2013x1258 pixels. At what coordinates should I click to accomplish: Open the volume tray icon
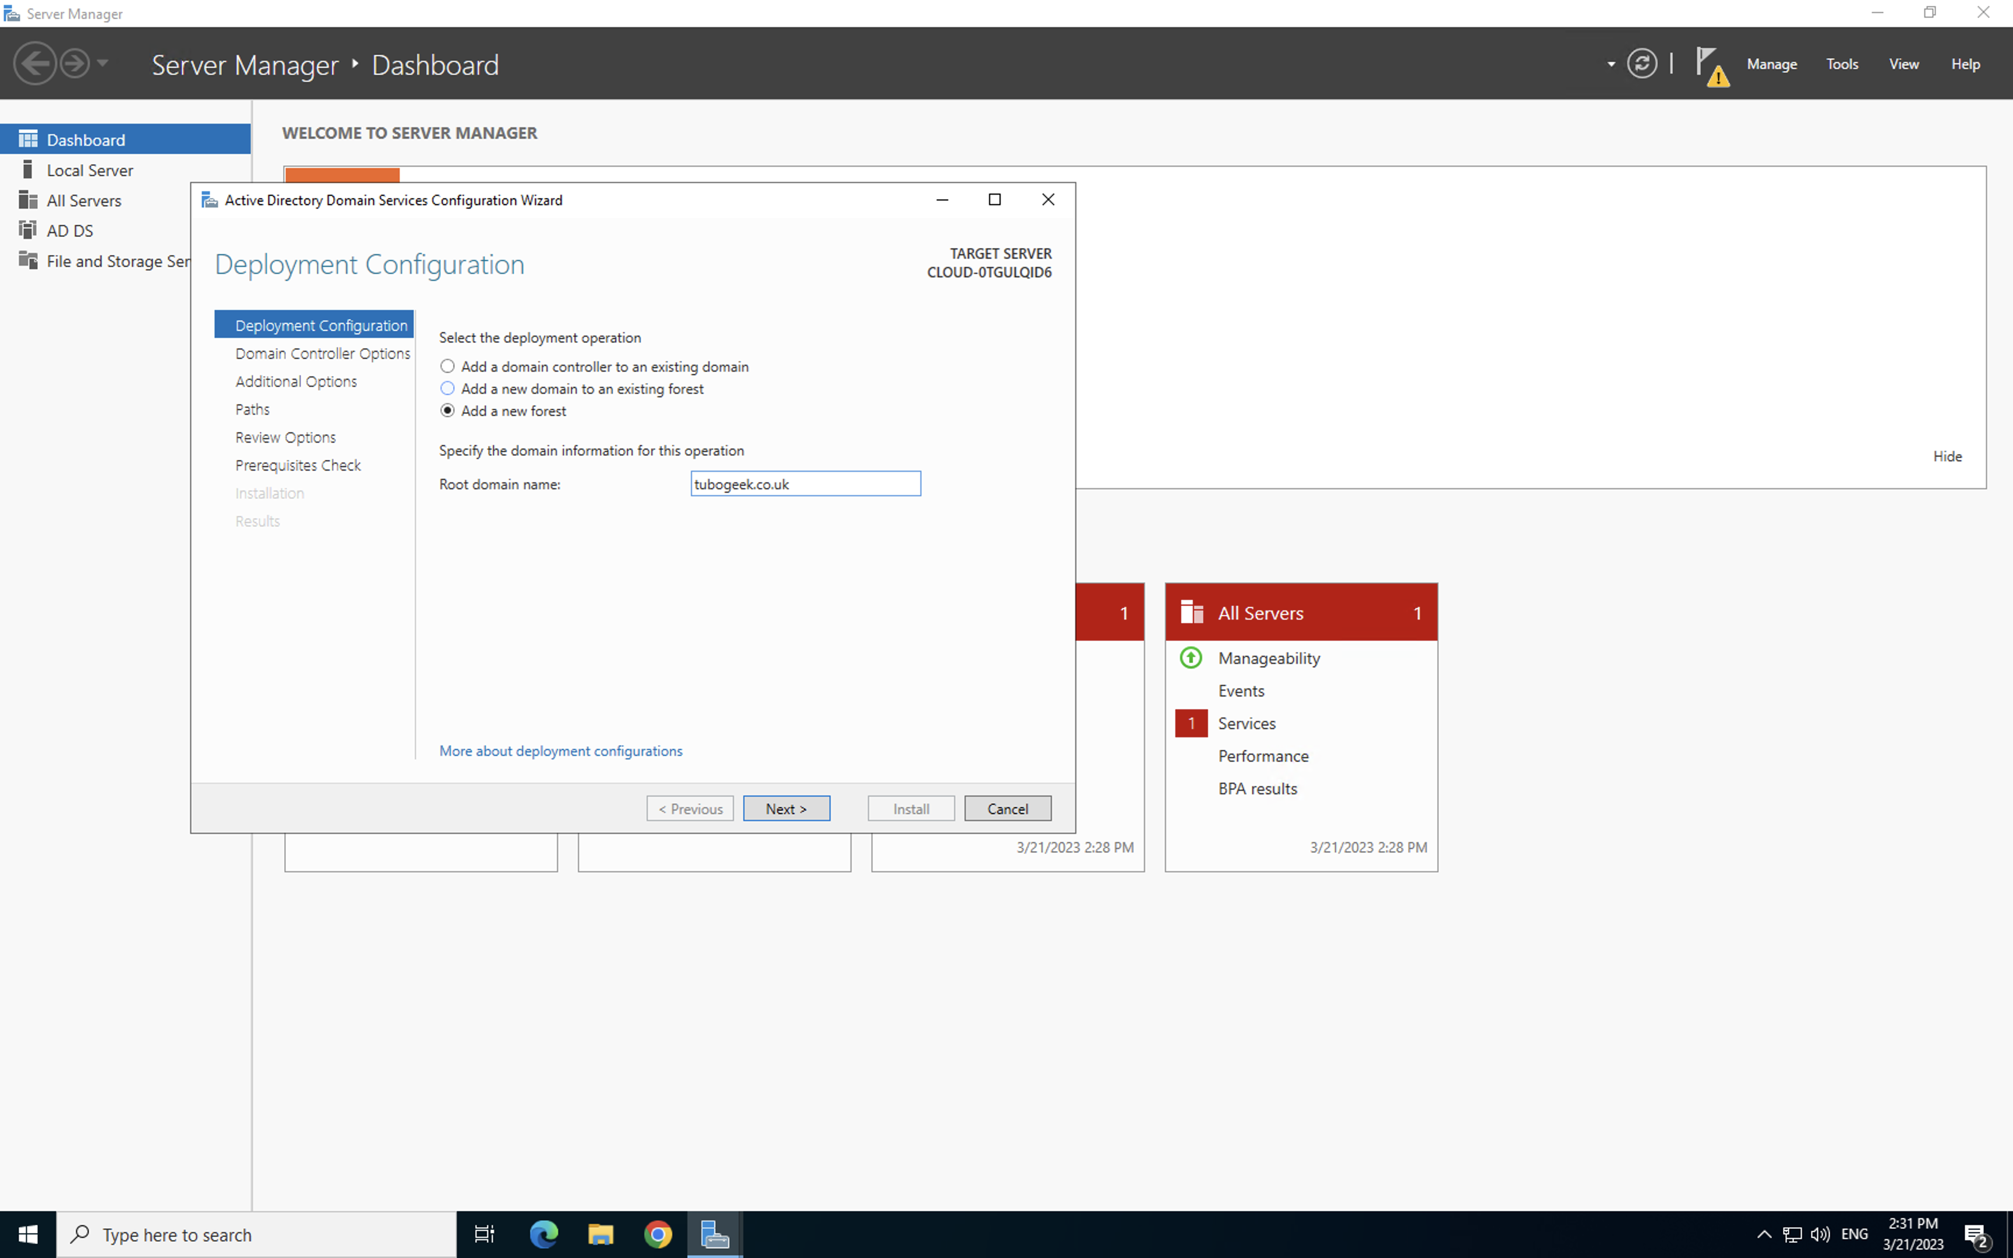1820,1235
